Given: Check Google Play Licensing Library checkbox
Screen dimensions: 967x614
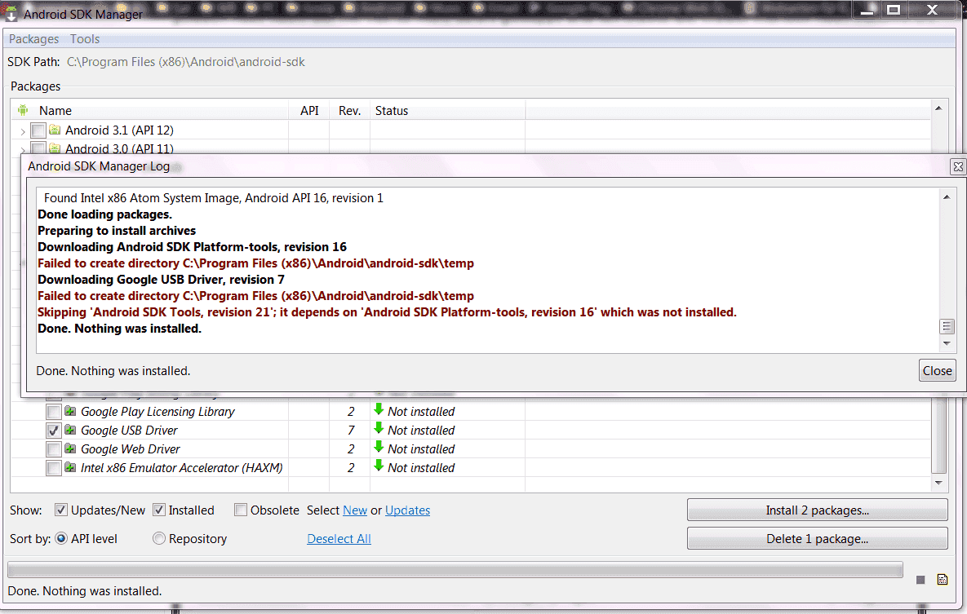Looking at the screenshot, I should [54, 412].
